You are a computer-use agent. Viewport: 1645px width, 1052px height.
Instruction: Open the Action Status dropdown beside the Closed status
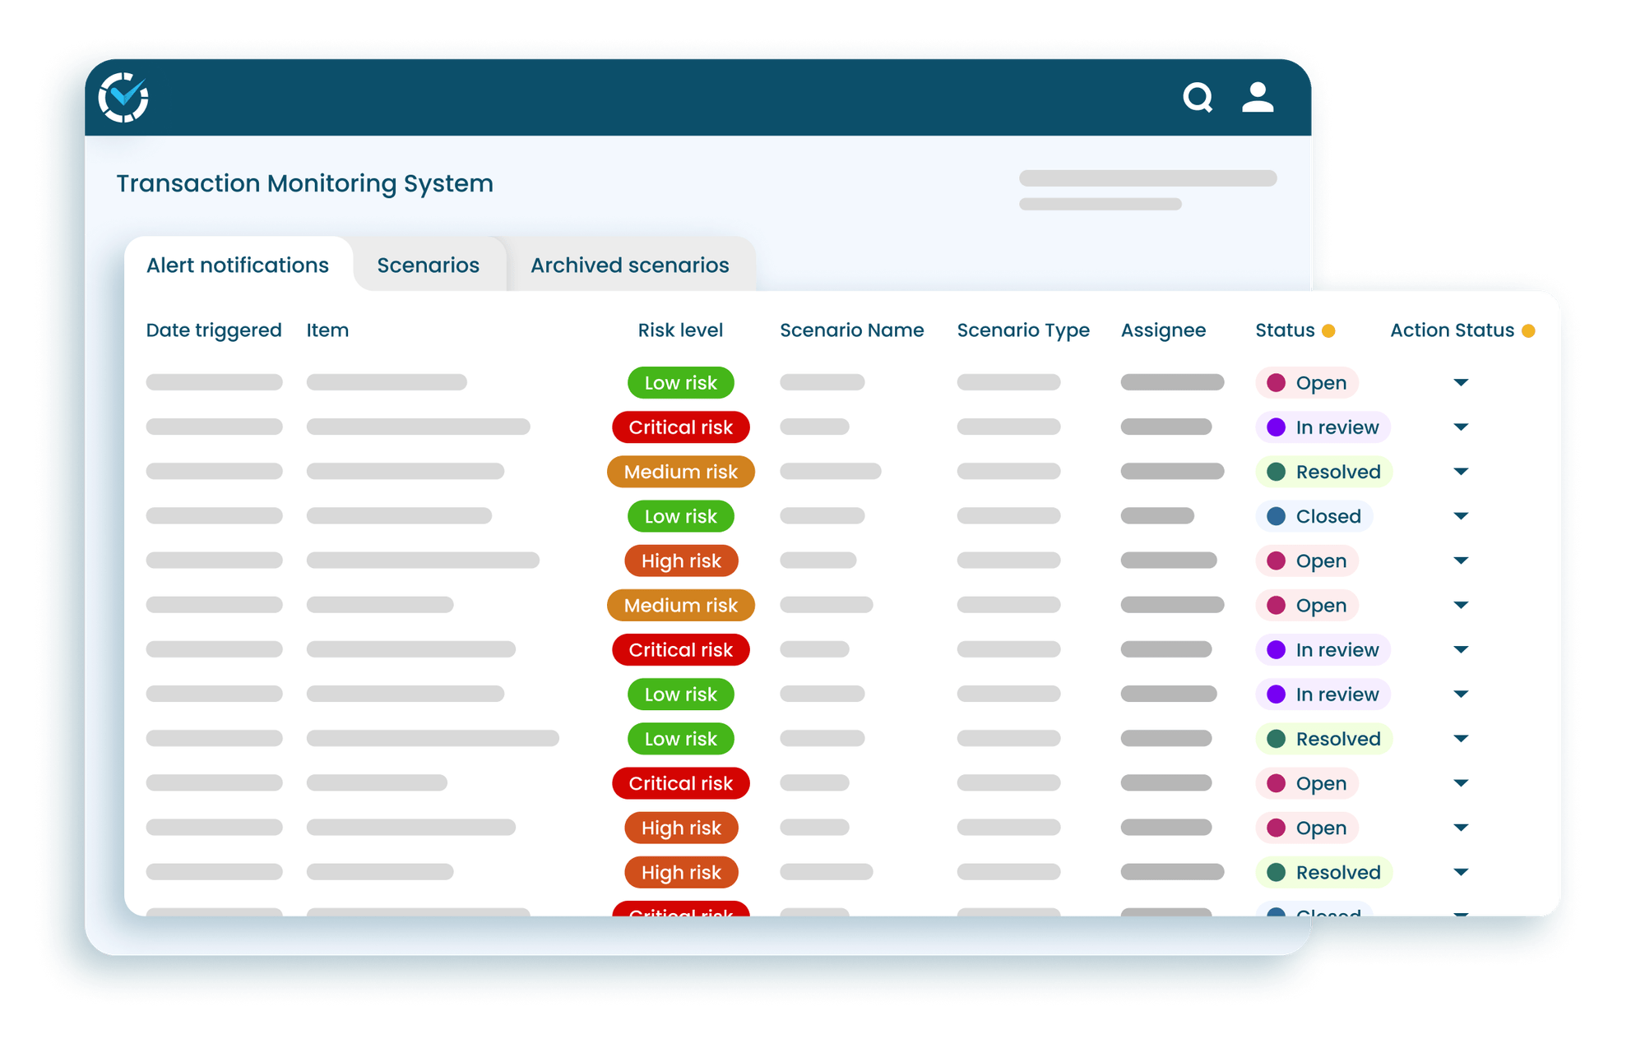[x=1462, y=516]
